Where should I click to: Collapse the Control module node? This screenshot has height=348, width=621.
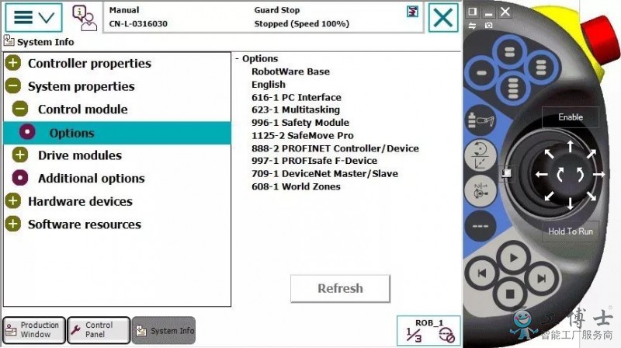point(20,109)
